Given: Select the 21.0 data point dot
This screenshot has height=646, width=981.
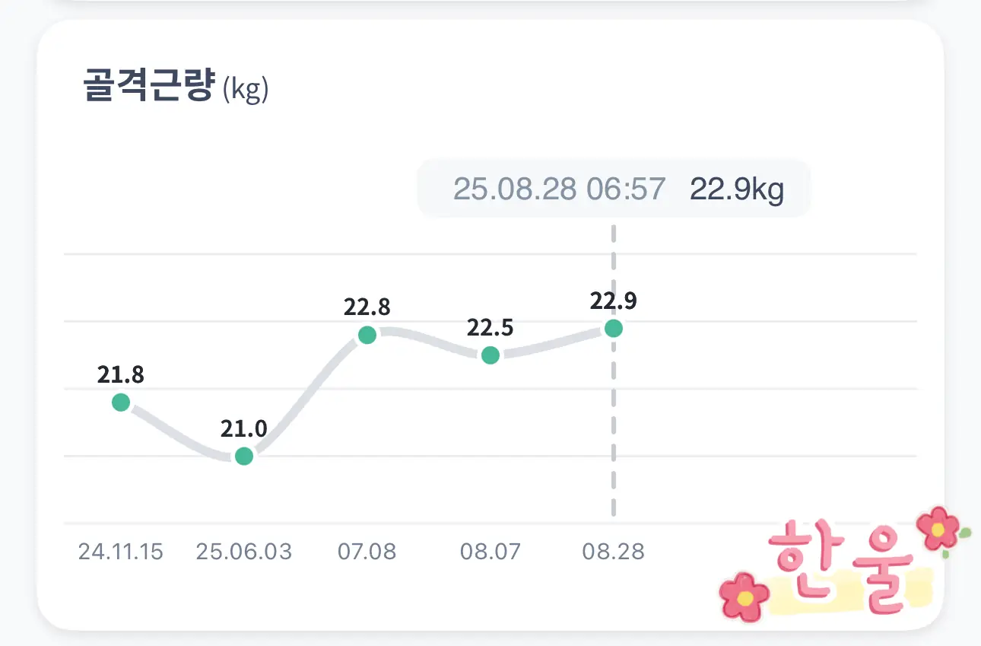Looking at the screenshot, I should click(244, 456).
